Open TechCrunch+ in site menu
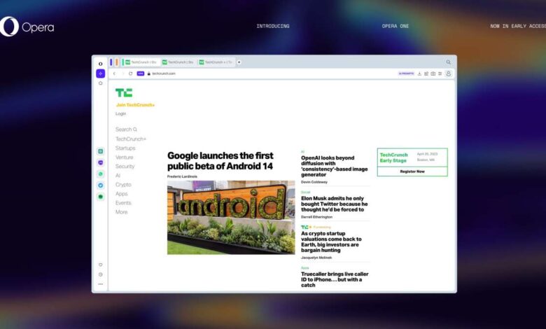546x329 pixels. (x=131, y=139)
